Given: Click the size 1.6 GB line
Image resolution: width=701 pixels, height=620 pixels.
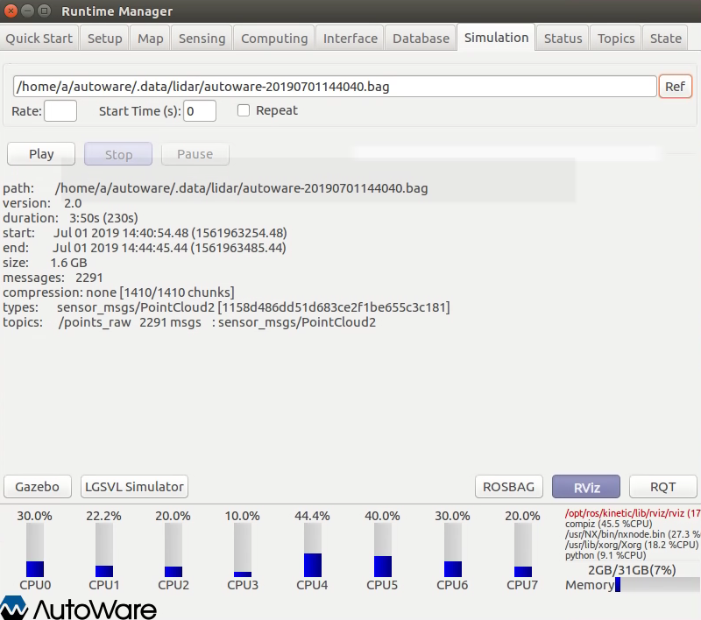Looking at the screenshot, I should coord(45,263).
